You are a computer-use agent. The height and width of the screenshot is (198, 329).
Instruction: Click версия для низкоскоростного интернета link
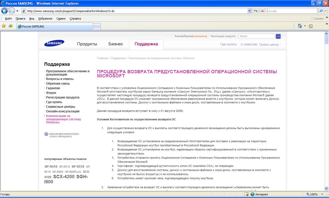pos(65,135)
